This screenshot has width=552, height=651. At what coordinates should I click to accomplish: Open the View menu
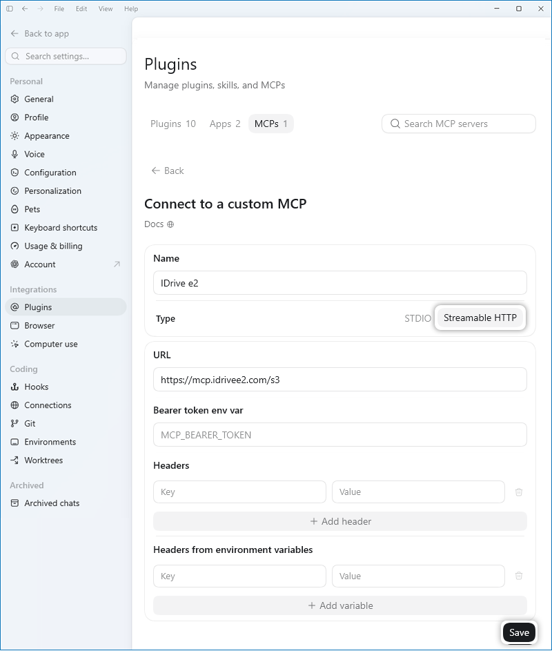click(106, 9)
